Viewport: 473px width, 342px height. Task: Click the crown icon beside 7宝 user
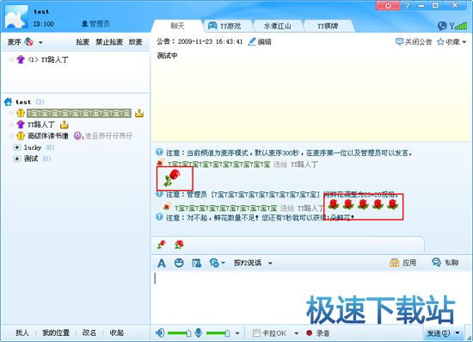(139, 113)
